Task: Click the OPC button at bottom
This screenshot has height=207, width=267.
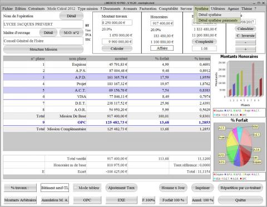Action: [87, 200]
